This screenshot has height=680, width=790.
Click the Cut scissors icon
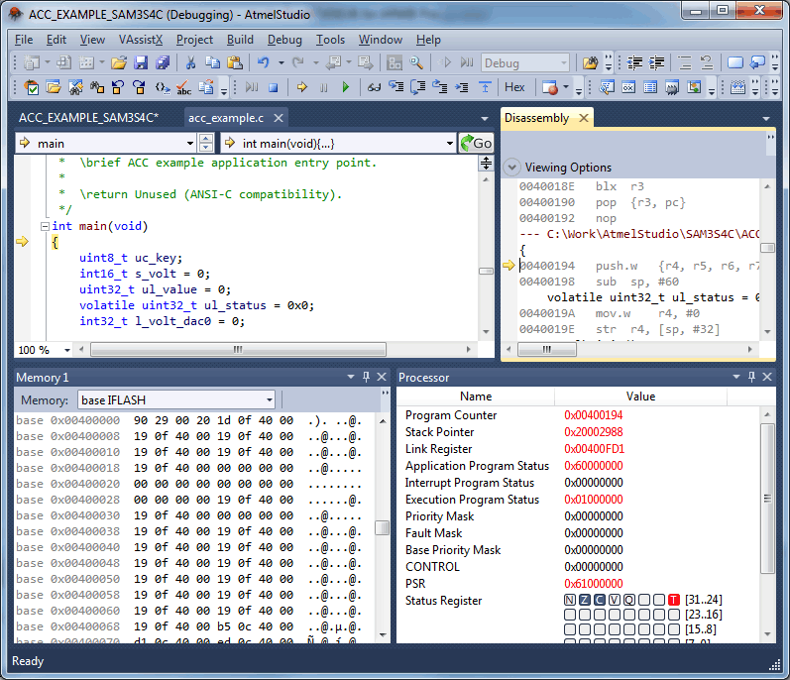(x=188, y=62)
